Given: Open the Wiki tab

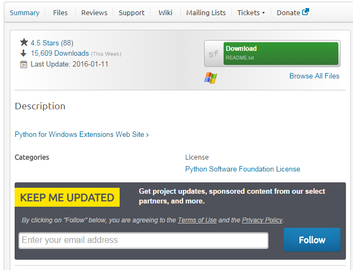Looking at the screenshot, I should click(165, 13).
